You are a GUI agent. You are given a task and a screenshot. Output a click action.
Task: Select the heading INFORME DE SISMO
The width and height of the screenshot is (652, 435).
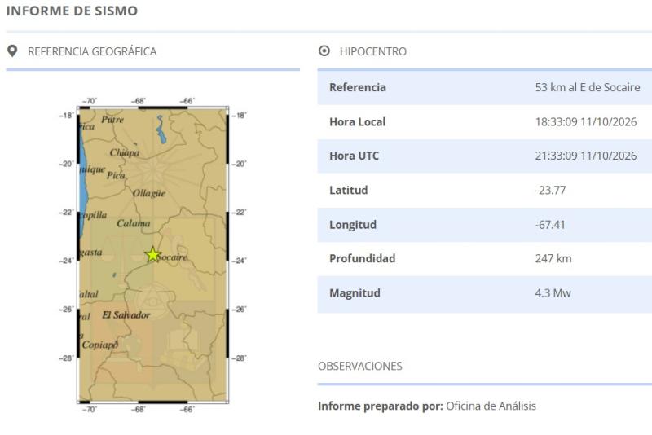click(72, 11)
